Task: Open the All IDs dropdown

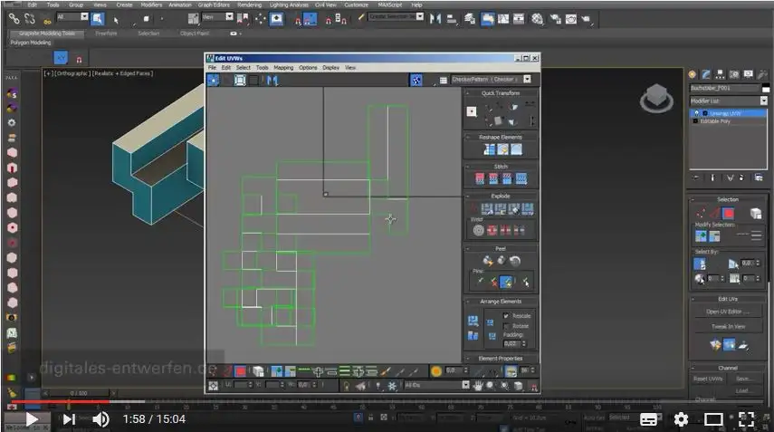Action: [465, 385]
